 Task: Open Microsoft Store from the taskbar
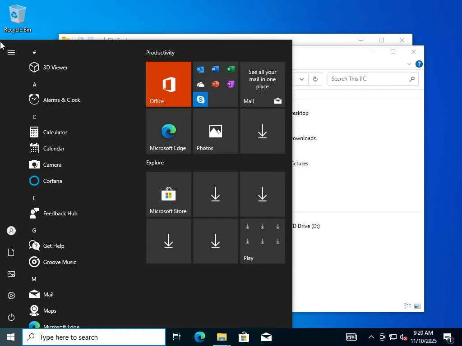pyautogui.click(x=244, y=337)
